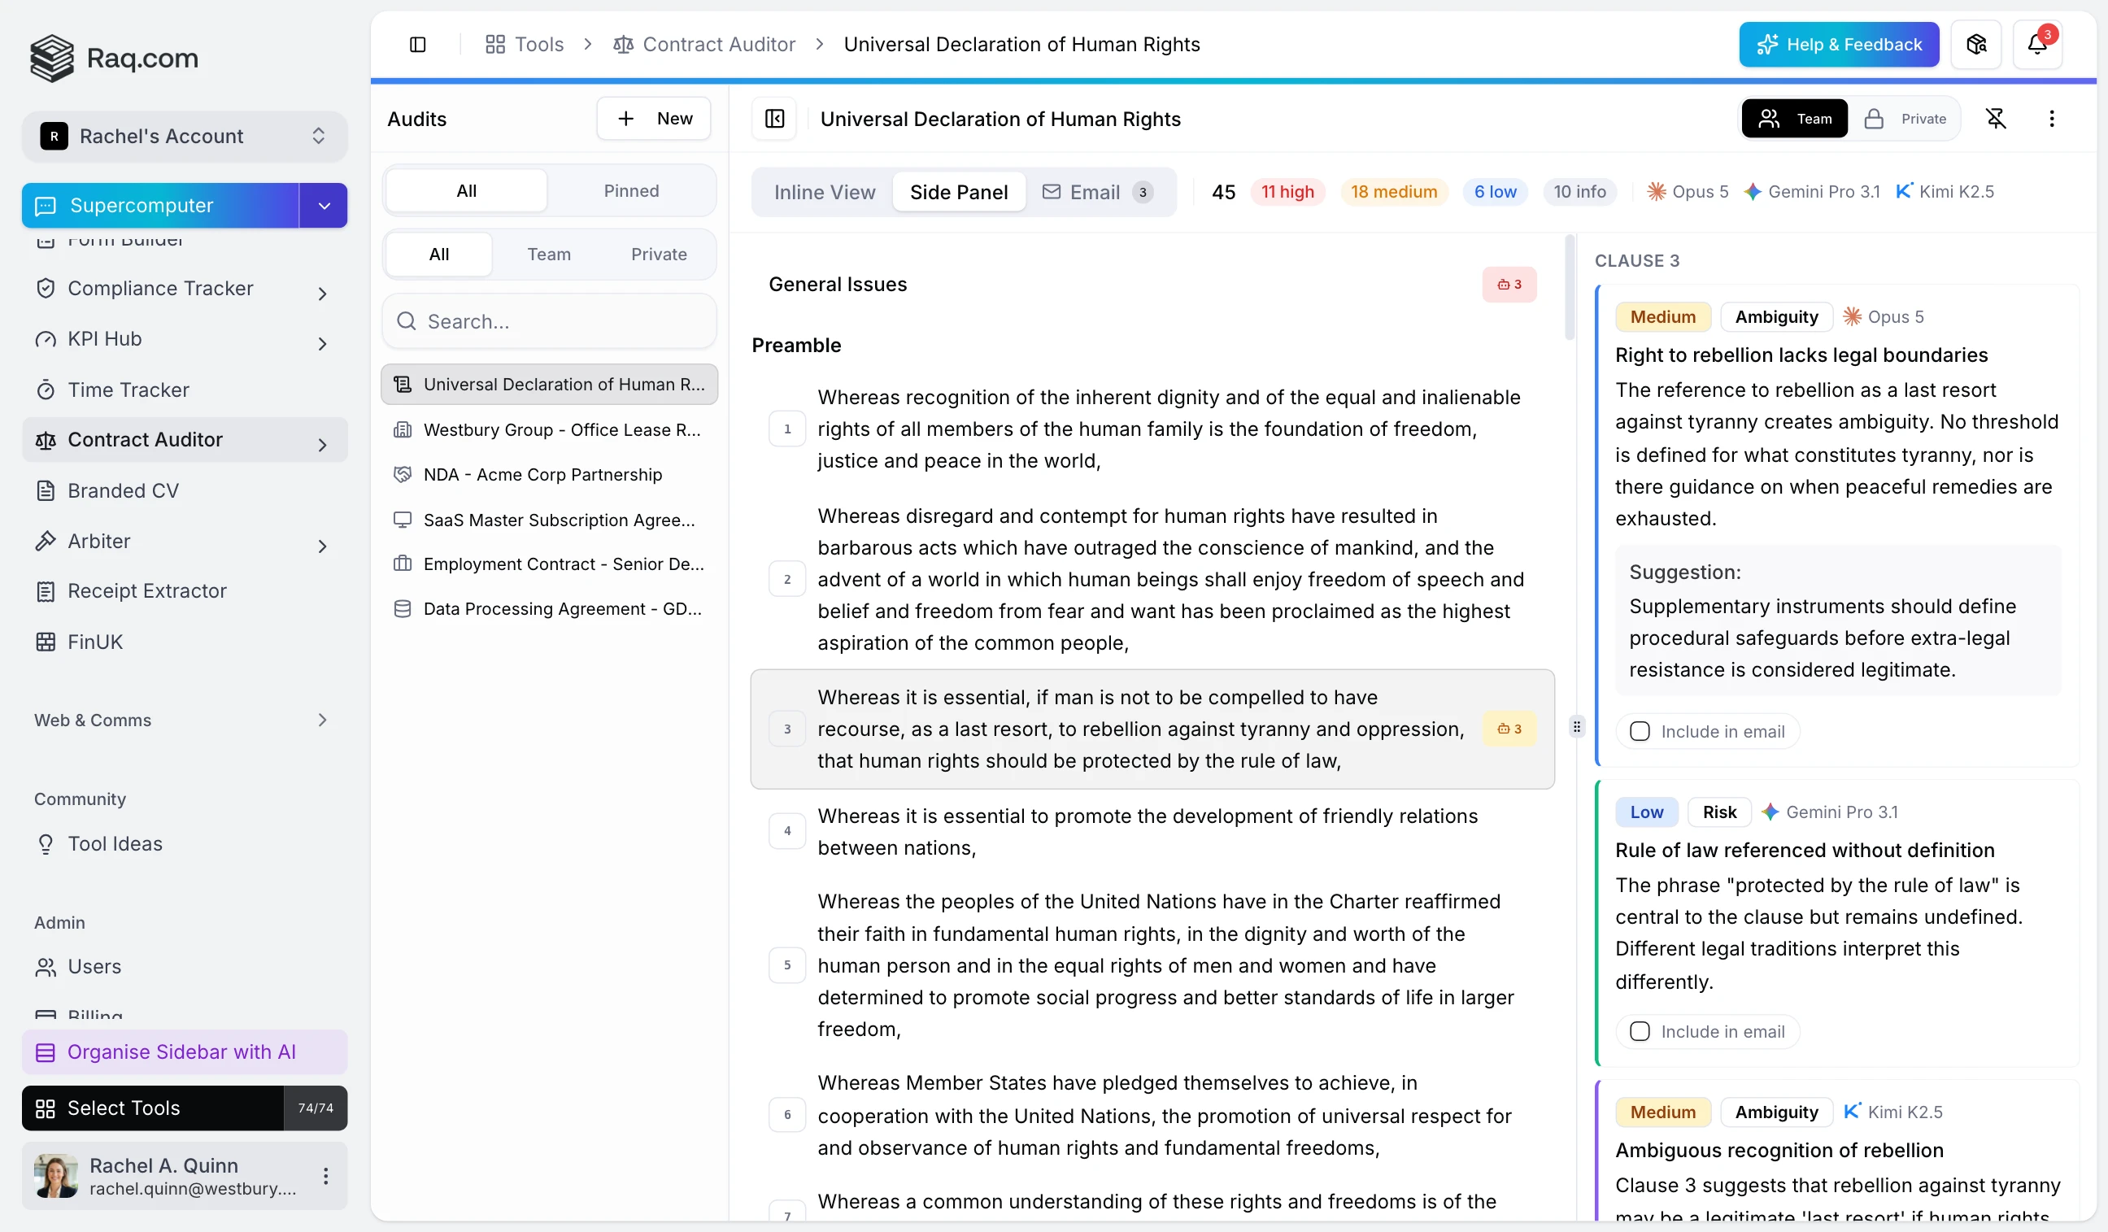Open NDA - Acme Corp Partnership audit
The width and height of the screenshot is (2108, 1232).
(550, 475)
